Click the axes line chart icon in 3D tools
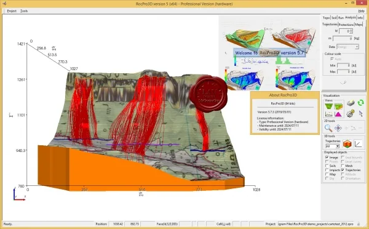369x229 pixels. 358,143
